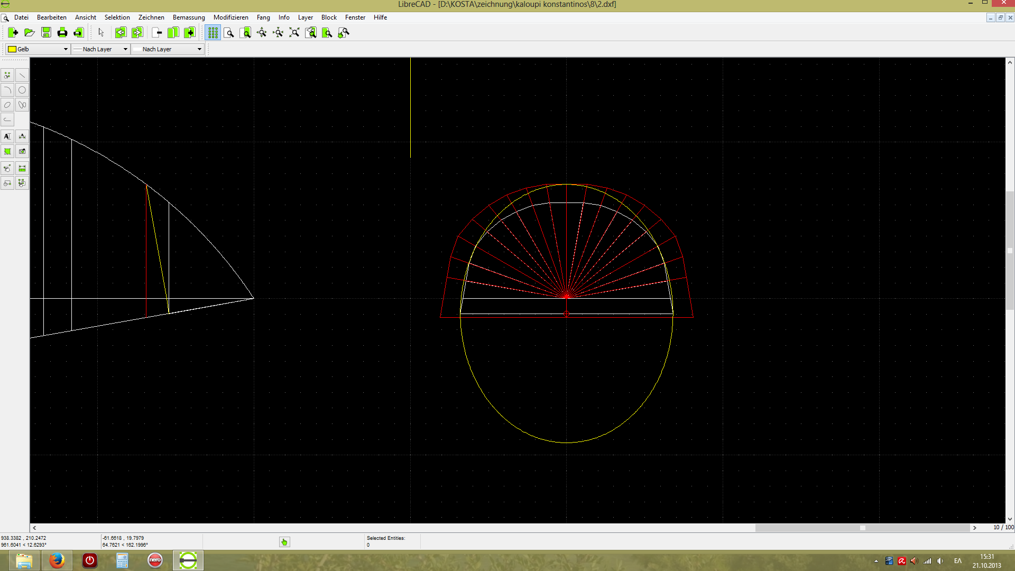Open the Selektion menu
1015x571 pixels.
click(117, 17)
